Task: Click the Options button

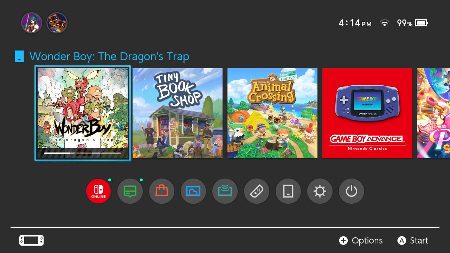Action: (361, 240)
